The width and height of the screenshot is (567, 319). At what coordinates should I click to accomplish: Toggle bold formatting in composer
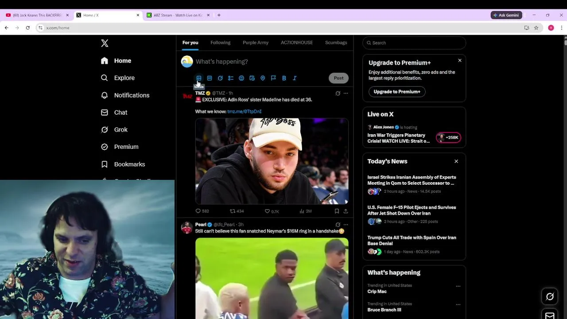coord(284,78)
